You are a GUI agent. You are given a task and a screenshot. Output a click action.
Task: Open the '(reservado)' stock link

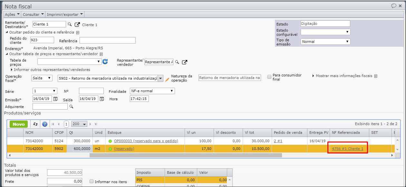pos(124,149)
